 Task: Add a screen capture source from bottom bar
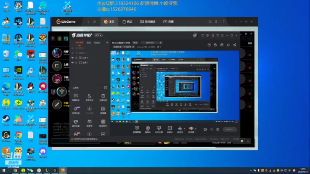click(137, 130)
